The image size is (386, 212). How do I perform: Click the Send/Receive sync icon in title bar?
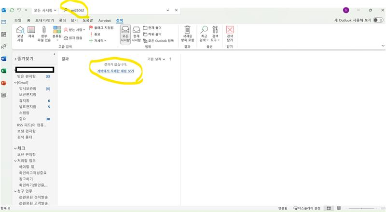(x=12, y=10)
